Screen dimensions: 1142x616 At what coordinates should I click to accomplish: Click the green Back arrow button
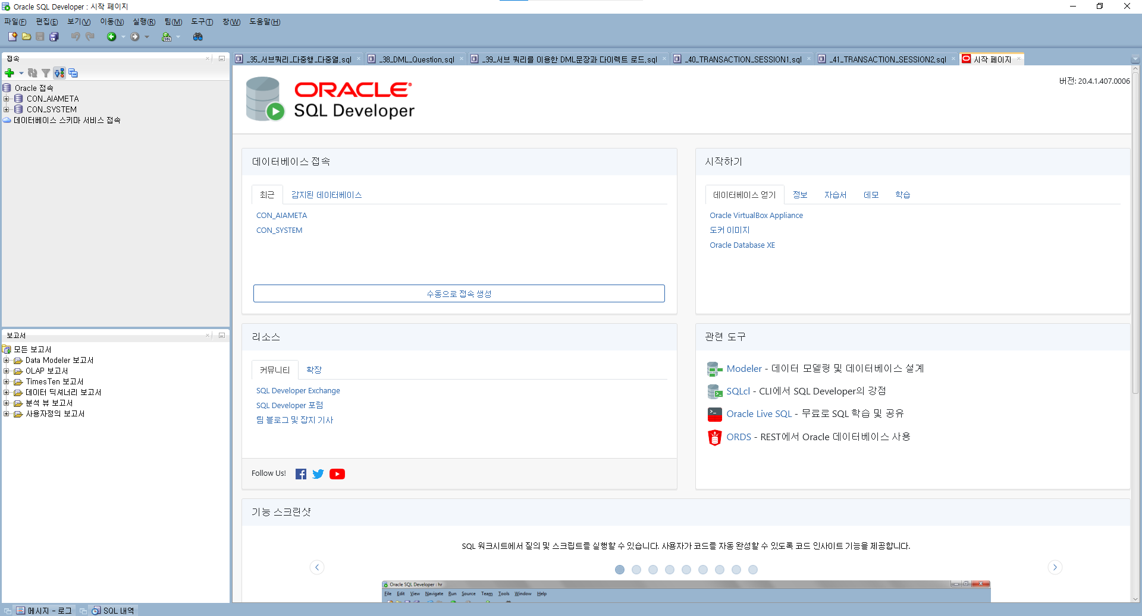coord(111,37)
